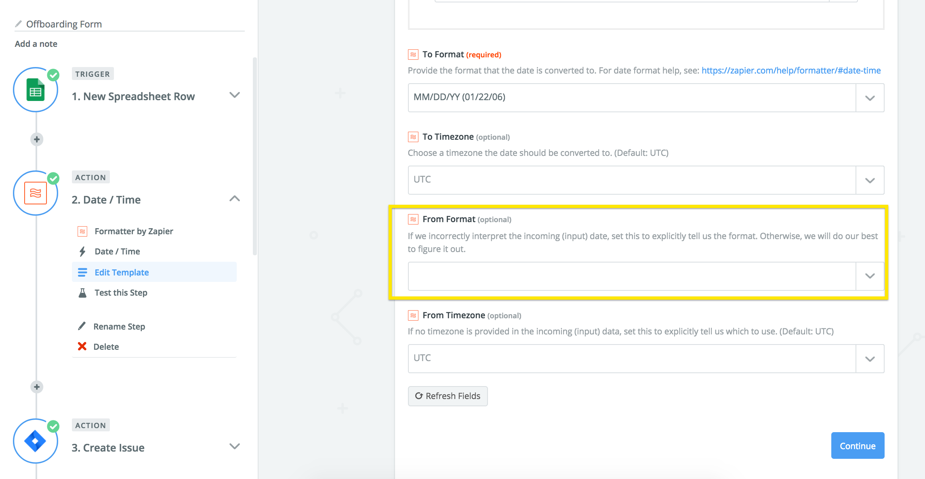Click the Refresh Fields button
The width and height of the screenshot is (925, 479).
point(448,396)
